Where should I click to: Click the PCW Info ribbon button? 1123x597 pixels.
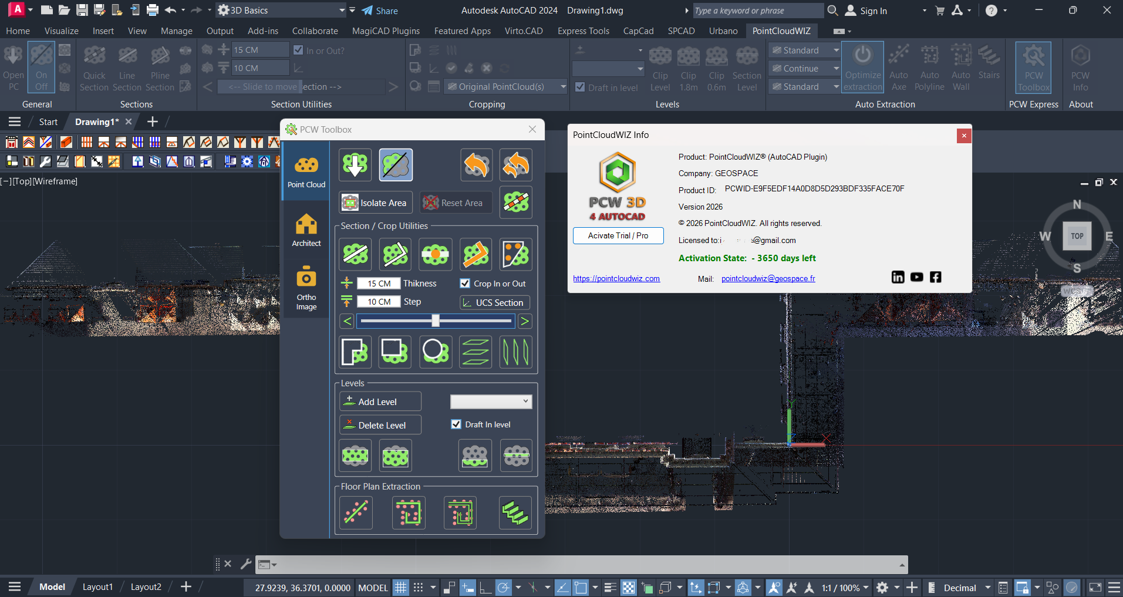[1080, 68]
